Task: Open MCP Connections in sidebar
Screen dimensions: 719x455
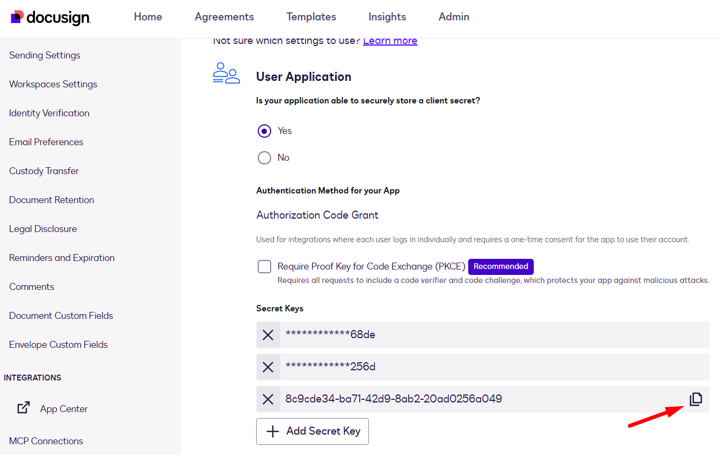Action: [46, 441]
